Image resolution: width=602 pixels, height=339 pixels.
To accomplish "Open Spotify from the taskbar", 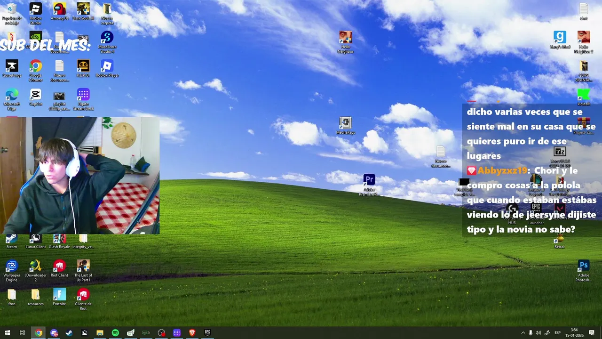I will click(x=115, y=333).
